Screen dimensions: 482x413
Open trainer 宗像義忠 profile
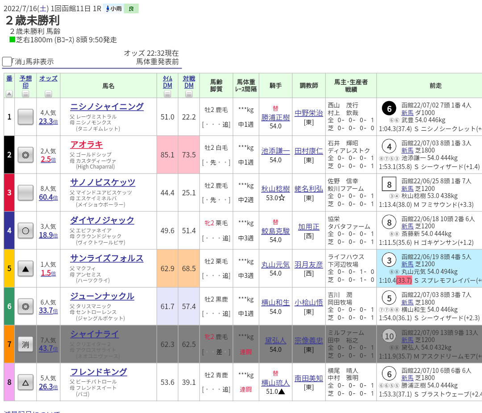coord(309,340)
